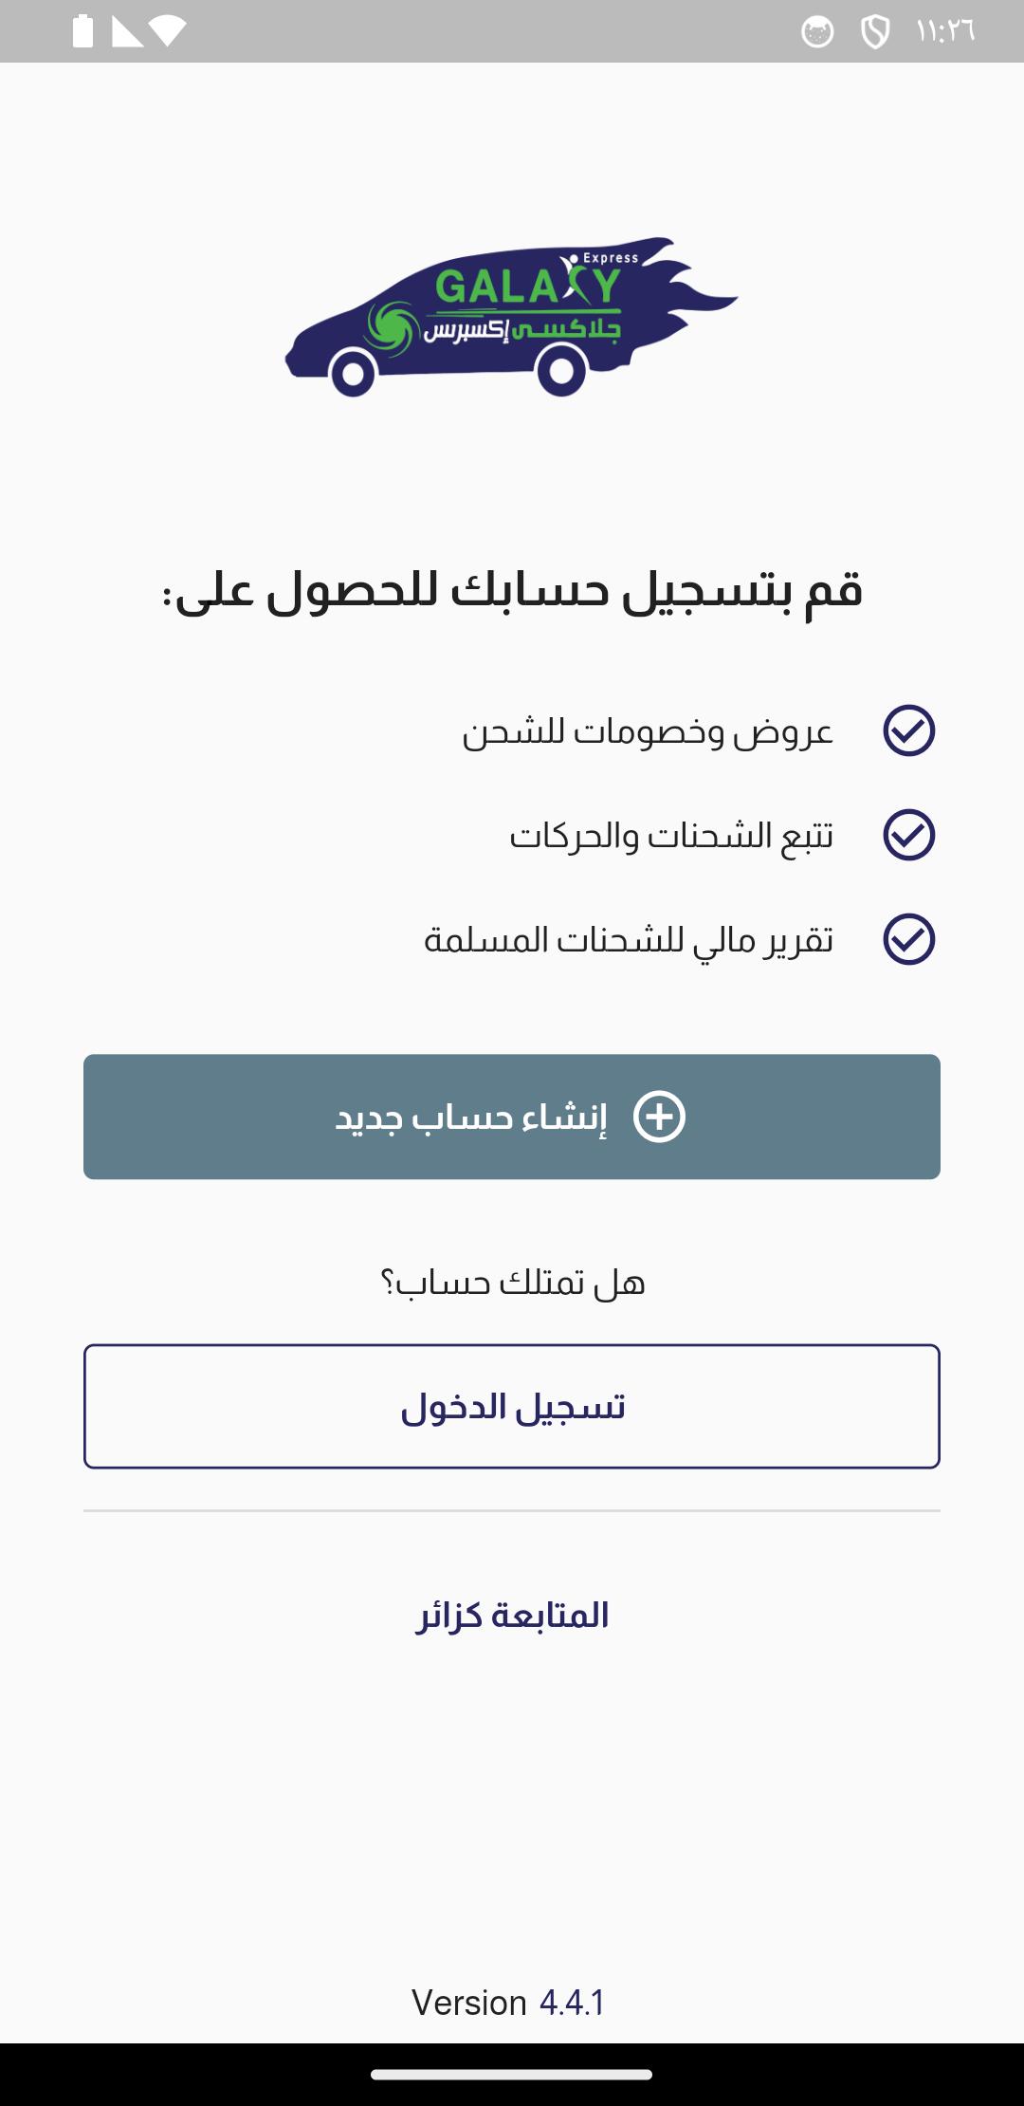The image size is (1024, 2106).
Task: Tap the battery icon in status bar
Action: pyautogui.click(x=83, y=31)
